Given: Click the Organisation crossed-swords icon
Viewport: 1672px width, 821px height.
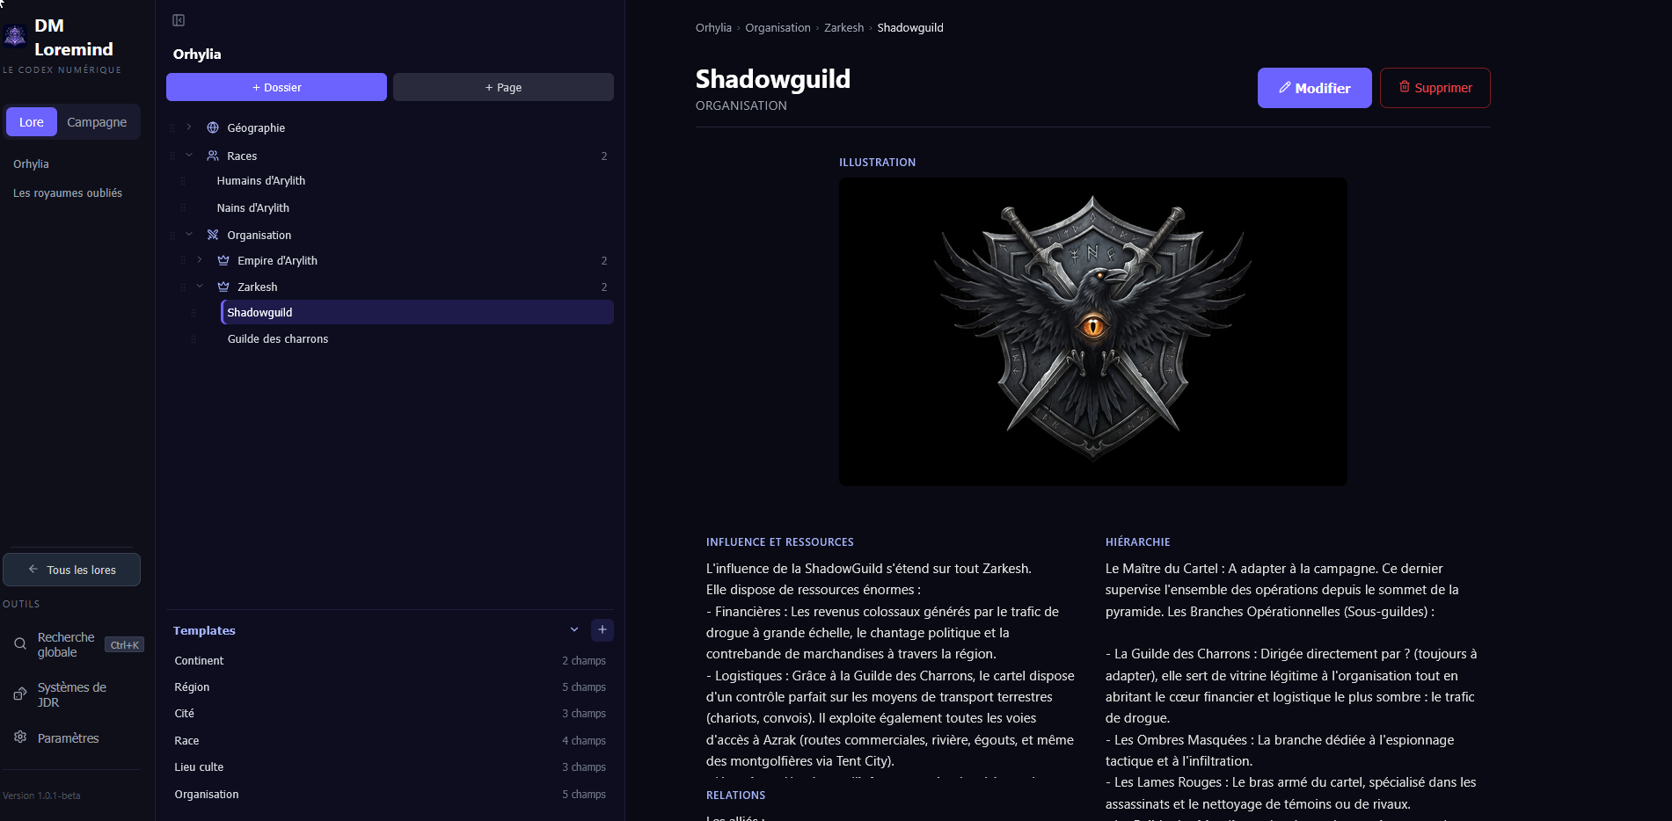Looking at the screenshot, I should coord(213,235).
